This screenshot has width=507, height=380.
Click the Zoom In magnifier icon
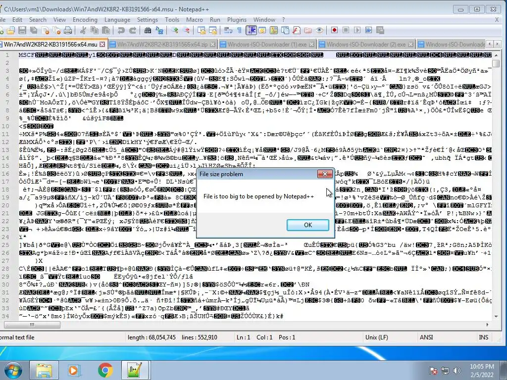[x=175, y=30]
